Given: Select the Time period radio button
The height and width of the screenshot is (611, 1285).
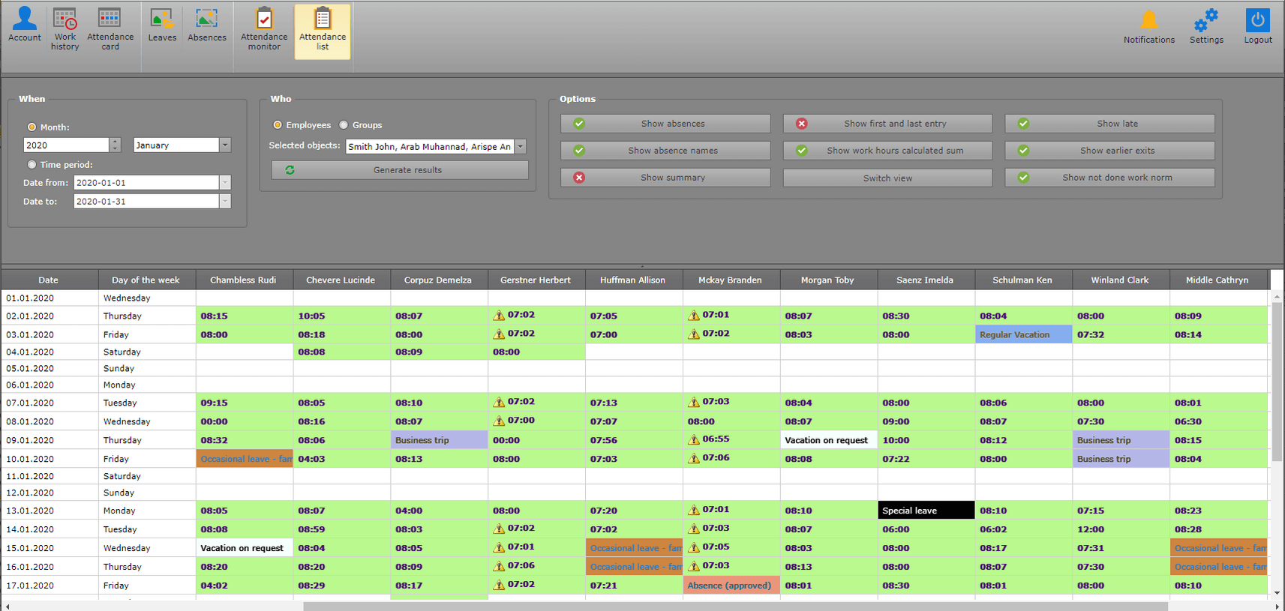Looking at the screenshot, I should coord(32,165).
